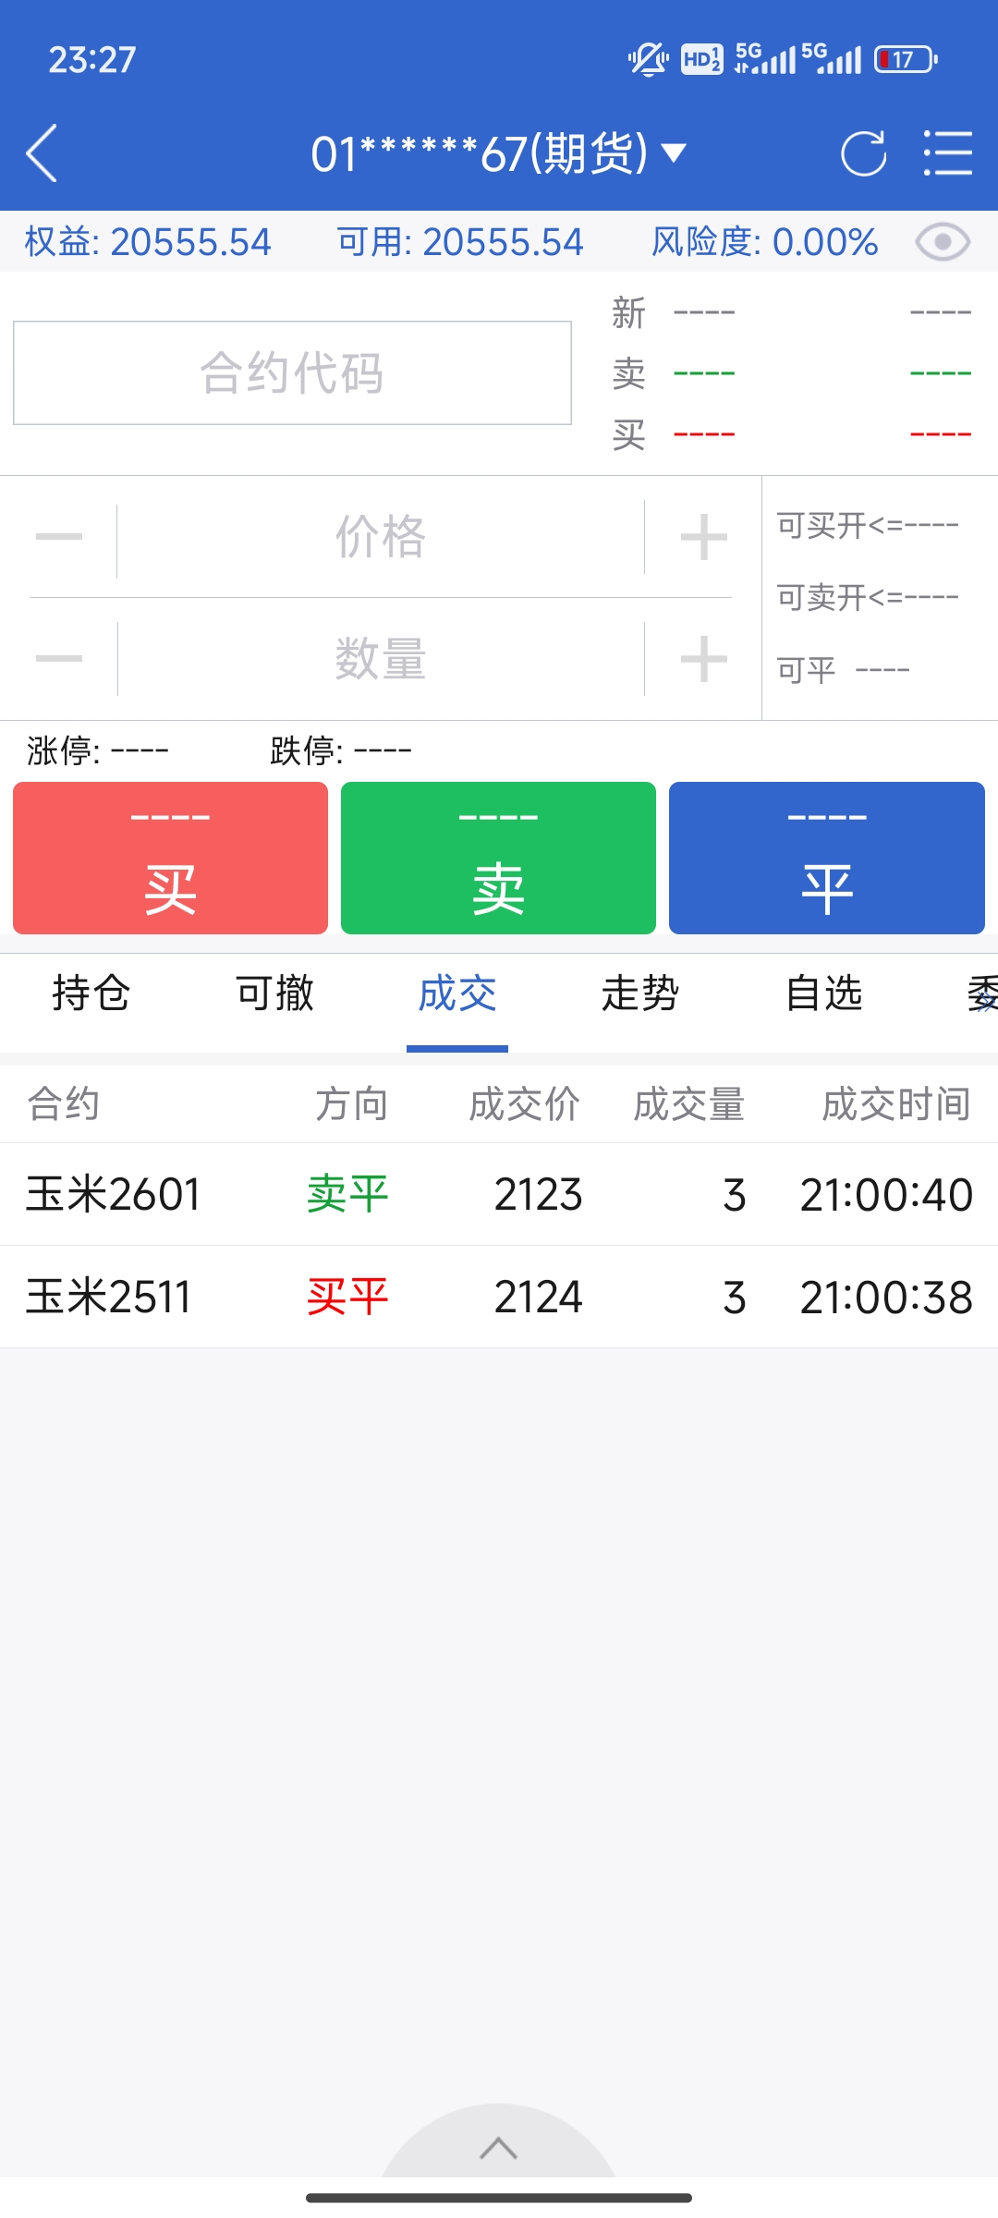This screenshot has height=2218, width=998.
Task: Decrease price with minus button
Action: [59, 537]
